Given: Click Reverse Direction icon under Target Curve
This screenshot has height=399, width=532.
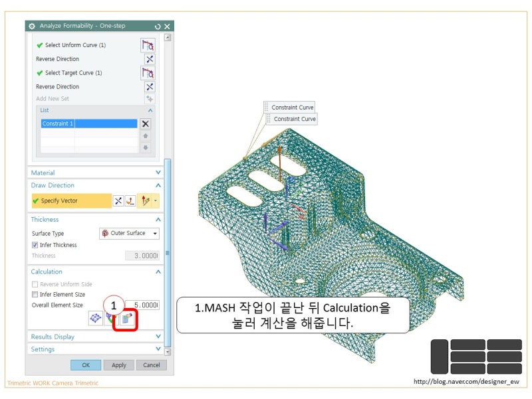Looking at the screenshot, I should click(x=150, y=87).
